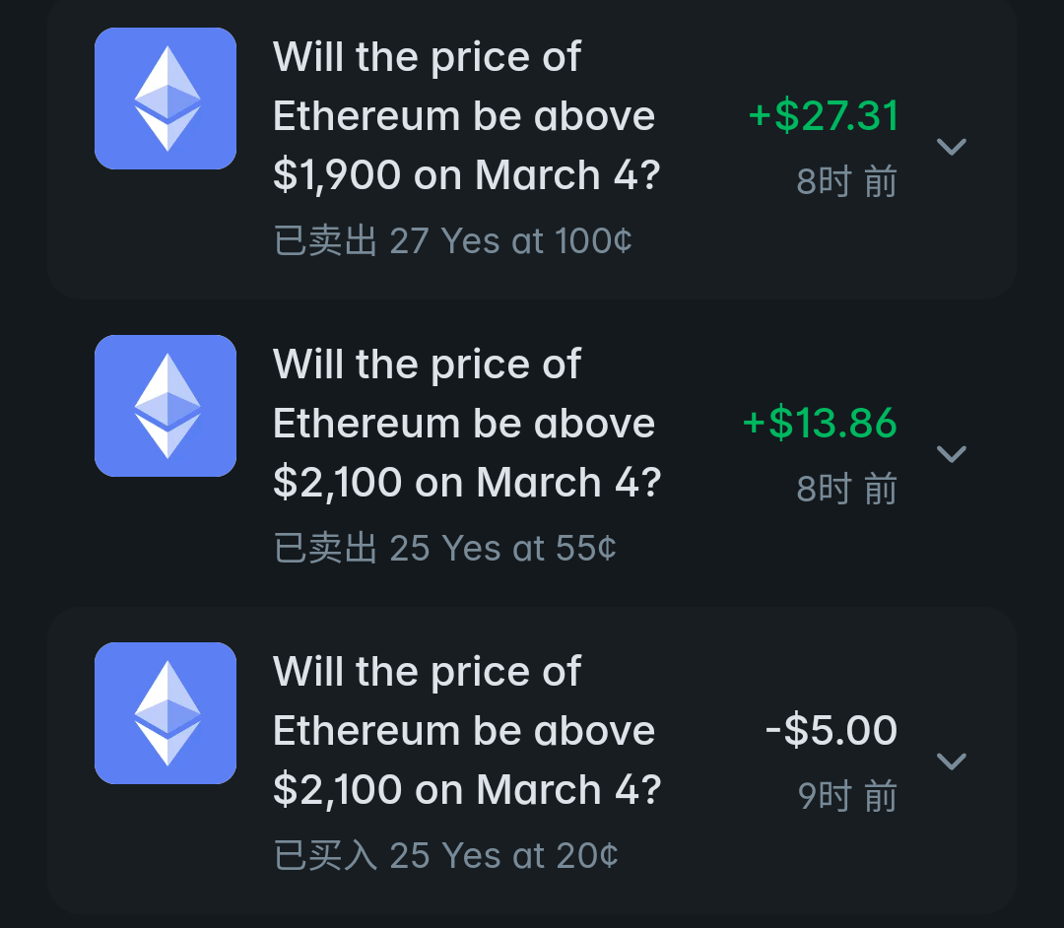Viewport: 1064px width, 928px height.
Task: Open the $2,100 market title with +$13.86 profit
Action: 465,424
